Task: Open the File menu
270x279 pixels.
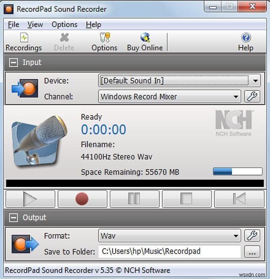Action: (13, 24)
